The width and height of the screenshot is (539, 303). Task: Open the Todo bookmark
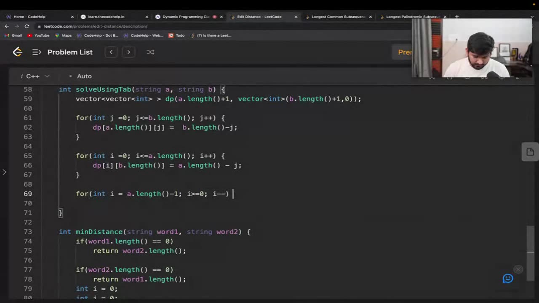(x=177, y=35)
